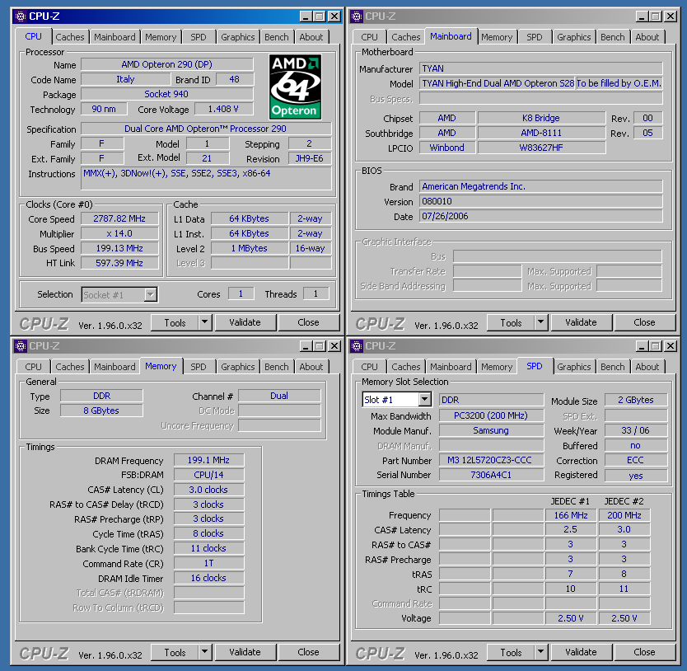Expand Tools arrow in CPU window
687x671 pixels.
tap(204, 322)
